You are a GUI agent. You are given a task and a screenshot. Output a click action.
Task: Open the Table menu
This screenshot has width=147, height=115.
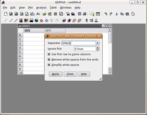coord(53,8)
